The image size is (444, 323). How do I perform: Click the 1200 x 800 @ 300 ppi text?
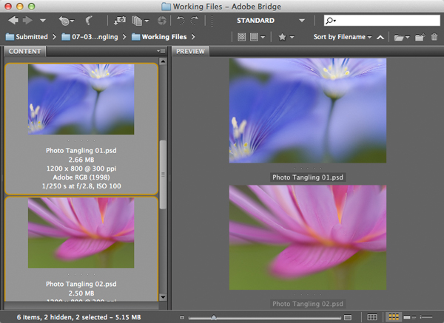tap(81, 169)
